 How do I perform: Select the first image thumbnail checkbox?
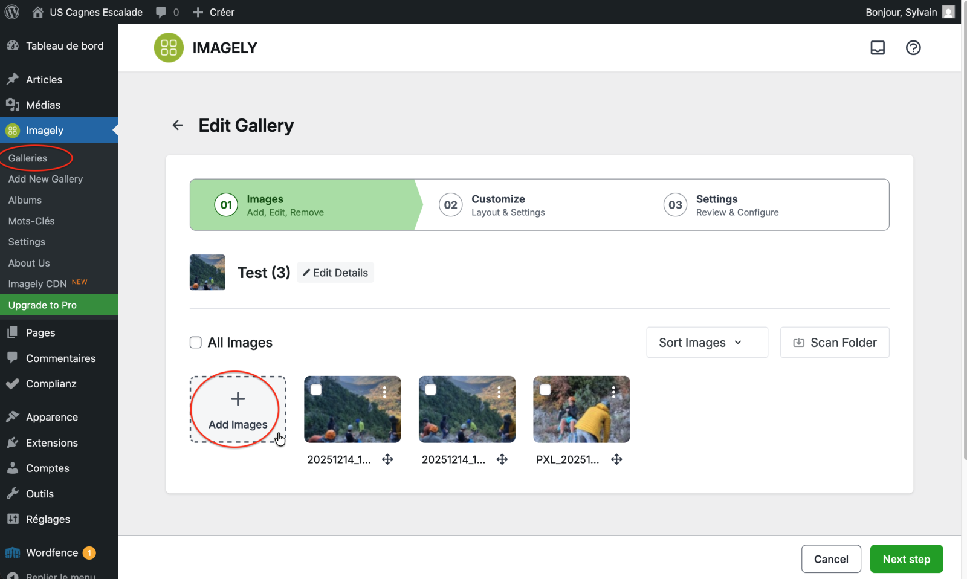pos(316,390)
